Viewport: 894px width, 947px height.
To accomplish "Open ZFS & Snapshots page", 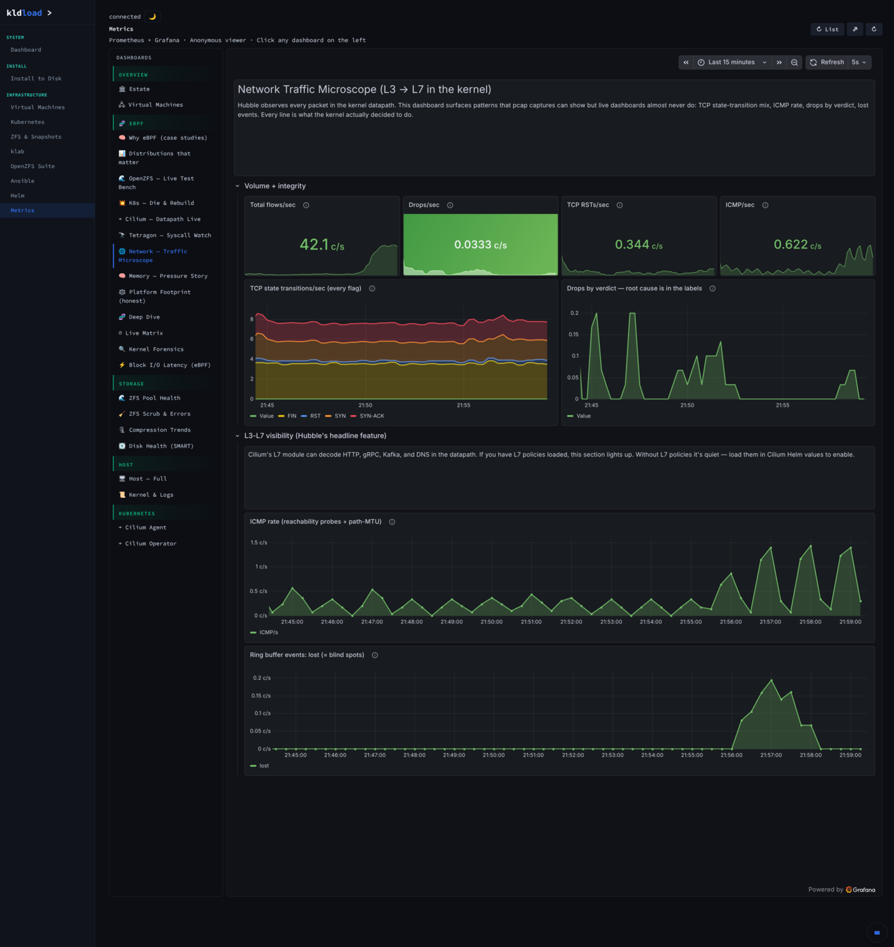I will pos(47,137).
